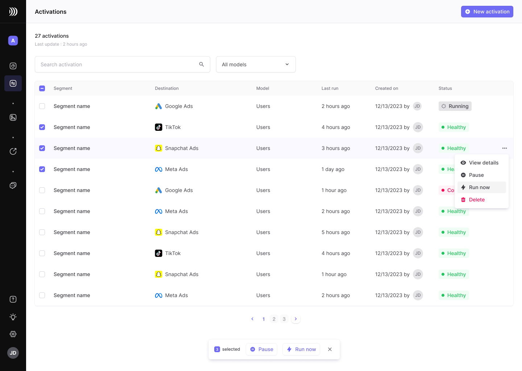522x371 pixels.
Task: Check the first Google Ads row checkbox
Action: [42, 106]
